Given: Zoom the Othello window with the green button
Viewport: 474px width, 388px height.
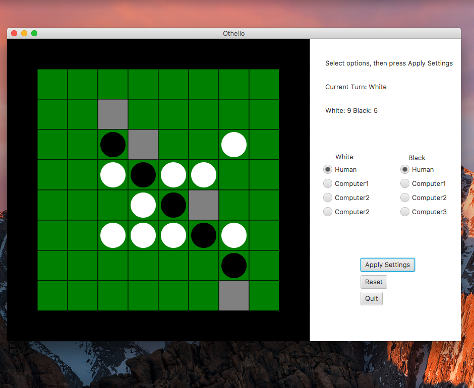Looking at the screenshot, I should [34, 33].
